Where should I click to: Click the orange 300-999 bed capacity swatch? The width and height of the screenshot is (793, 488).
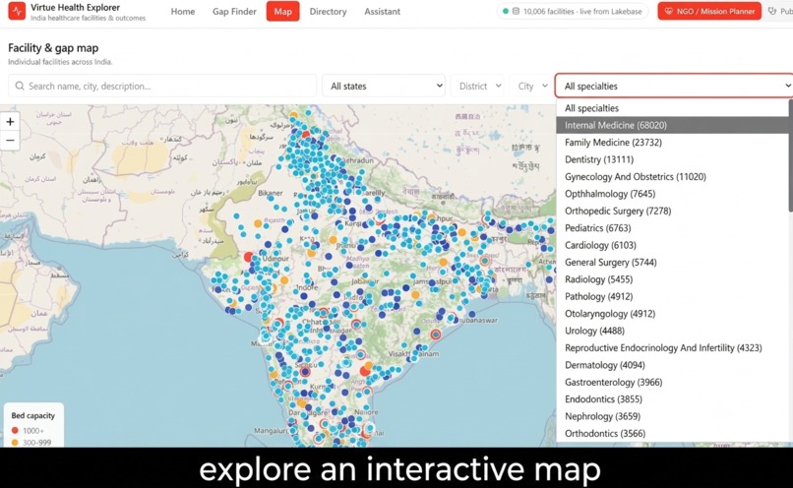pyautogui.click(x=15, y=443)
